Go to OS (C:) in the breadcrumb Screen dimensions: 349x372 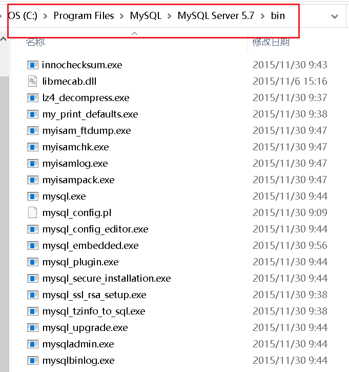[x=23, y=16]
